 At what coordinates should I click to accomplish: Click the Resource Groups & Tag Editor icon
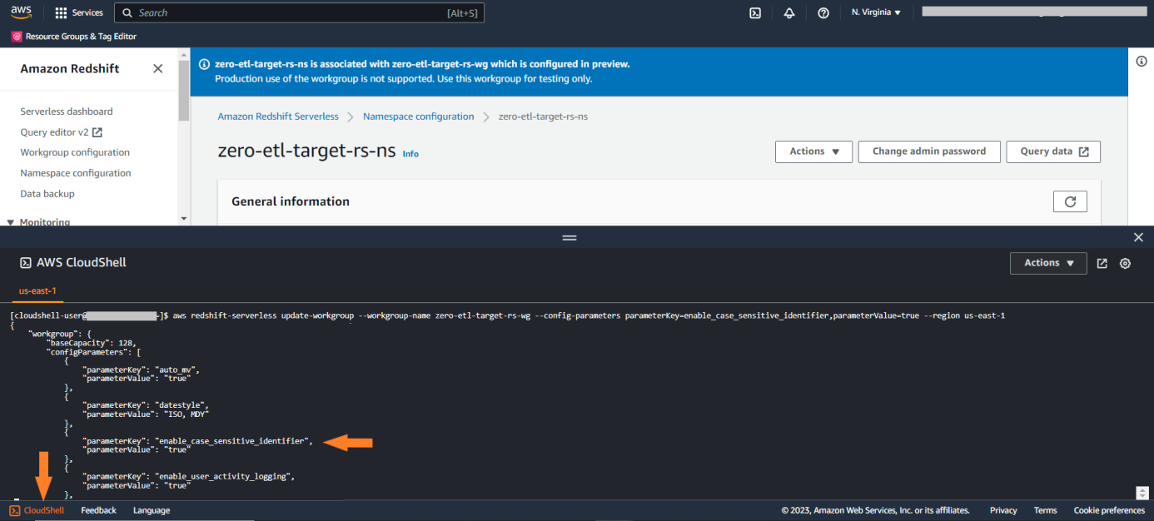point(17,37)
